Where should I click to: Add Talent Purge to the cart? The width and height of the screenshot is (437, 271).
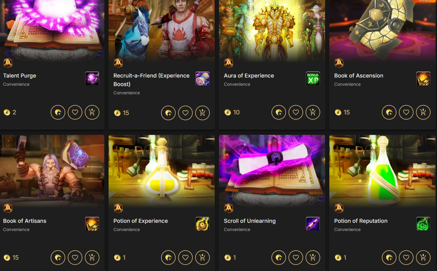pos(92,112)
